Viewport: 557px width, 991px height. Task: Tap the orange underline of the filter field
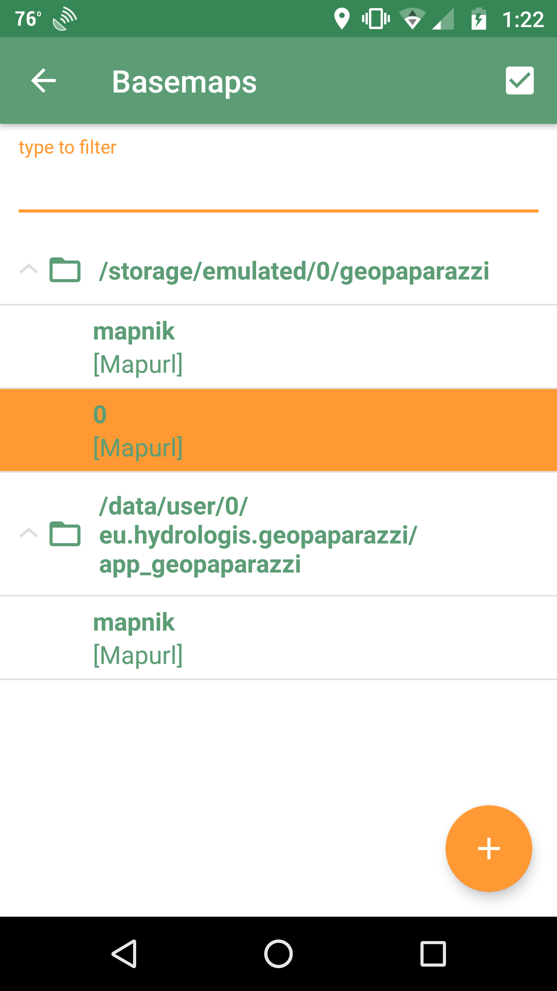pos(278,211)
